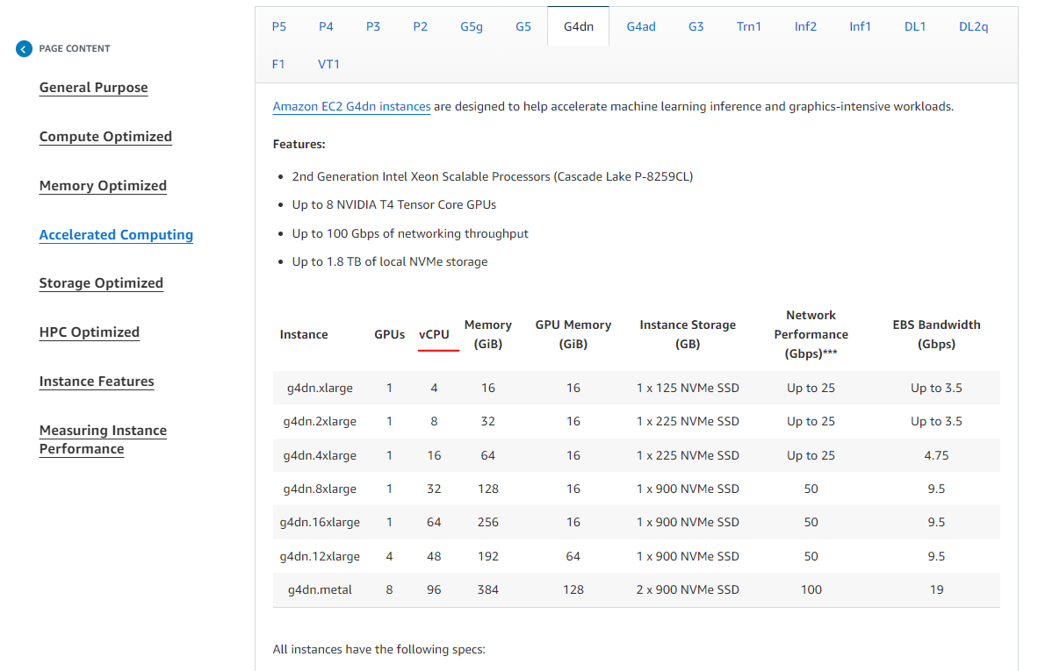Open the Inf2 instance tab
The image size is (1038, 671).
(805, 26)
